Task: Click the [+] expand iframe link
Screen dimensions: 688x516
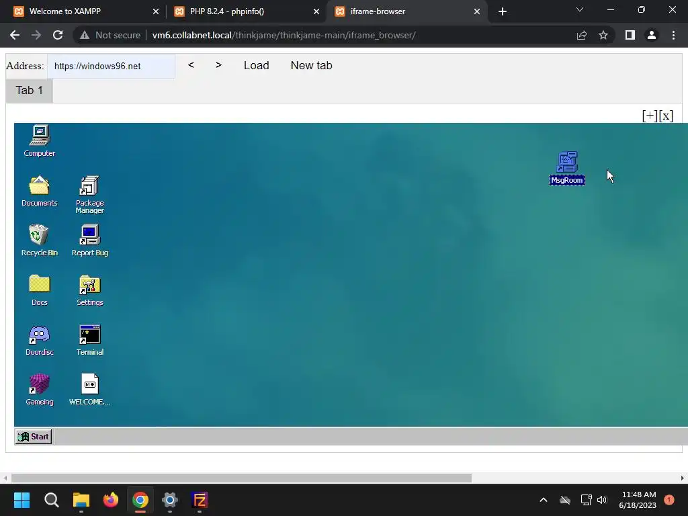Action: tap(650, 116)
